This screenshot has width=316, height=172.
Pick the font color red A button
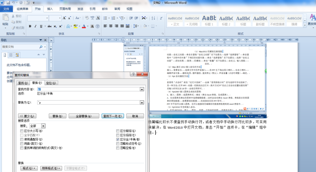tap(84, 26)
